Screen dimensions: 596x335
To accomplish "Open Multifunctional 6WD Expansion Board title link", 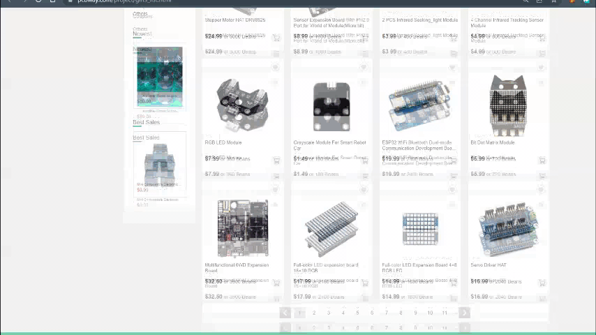I will click(x=237, y=268).
